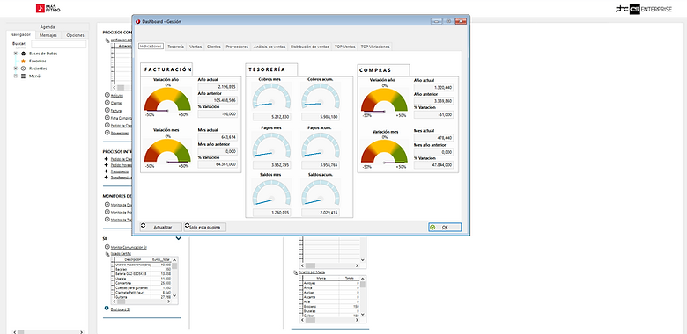
Task: Open the Dashboard SII link
Action: click(121, 309)
